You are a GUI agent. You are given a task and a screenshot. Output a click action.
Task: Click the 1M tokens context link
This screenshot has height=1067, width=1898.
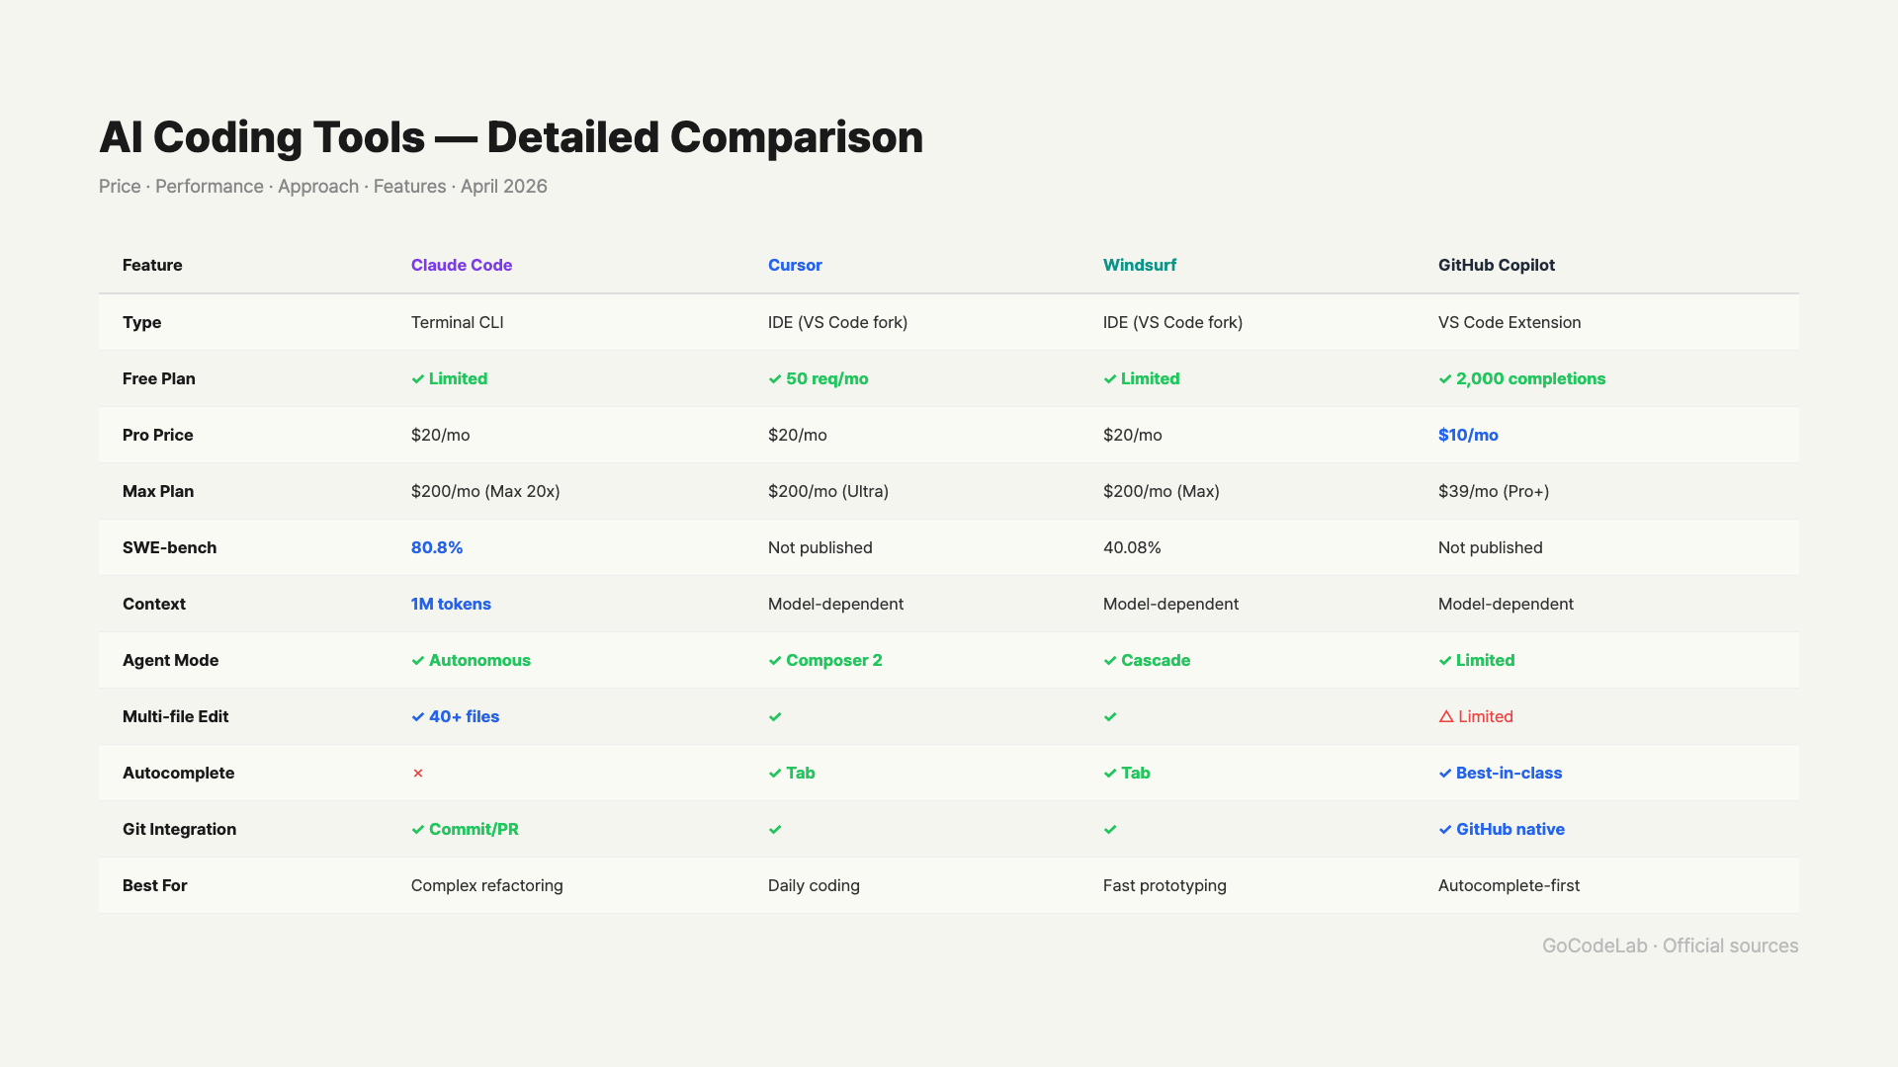pos(451,604)
